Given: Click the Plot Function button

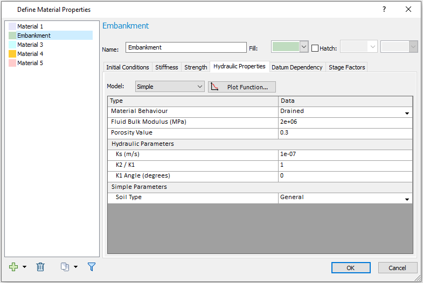Looking at the screenshot, I should 242,87.
